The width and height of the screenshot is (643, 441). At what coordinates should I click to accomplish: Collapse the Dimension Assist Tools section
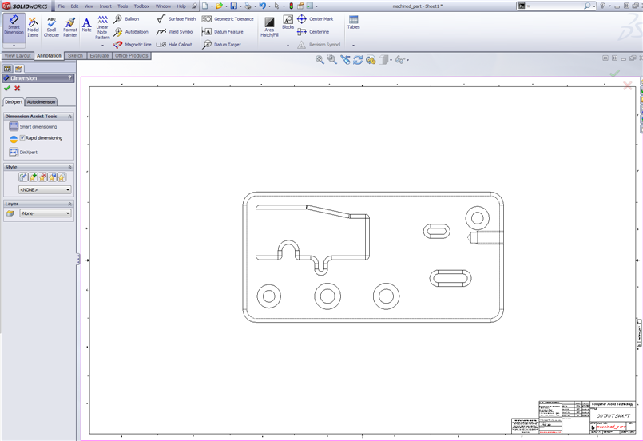pos(69,117)
